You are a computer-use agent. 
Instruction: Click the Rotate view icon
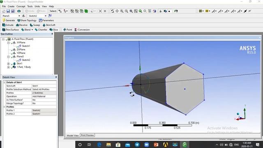click(113, 11)
